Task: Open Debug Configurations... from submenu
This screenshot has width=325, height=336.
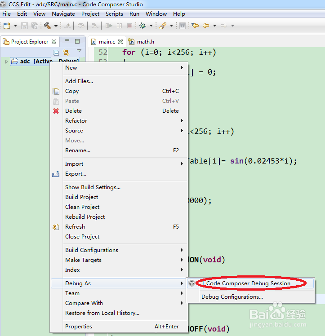Action: [250, 297]
